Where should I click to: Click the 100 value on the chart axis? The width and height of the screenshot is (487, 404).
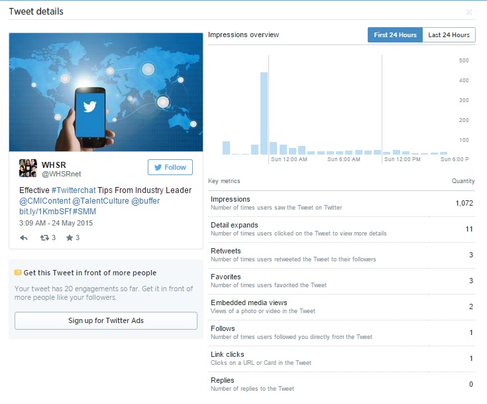point(464,140)
